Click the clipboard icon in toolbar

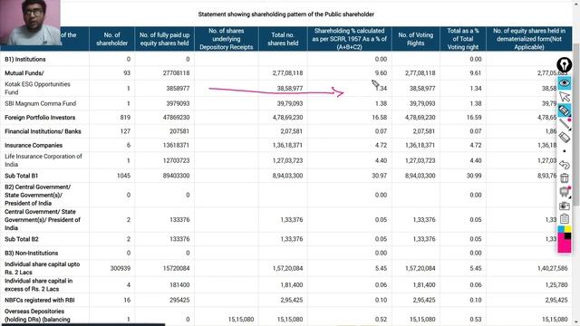click(564, 219)
